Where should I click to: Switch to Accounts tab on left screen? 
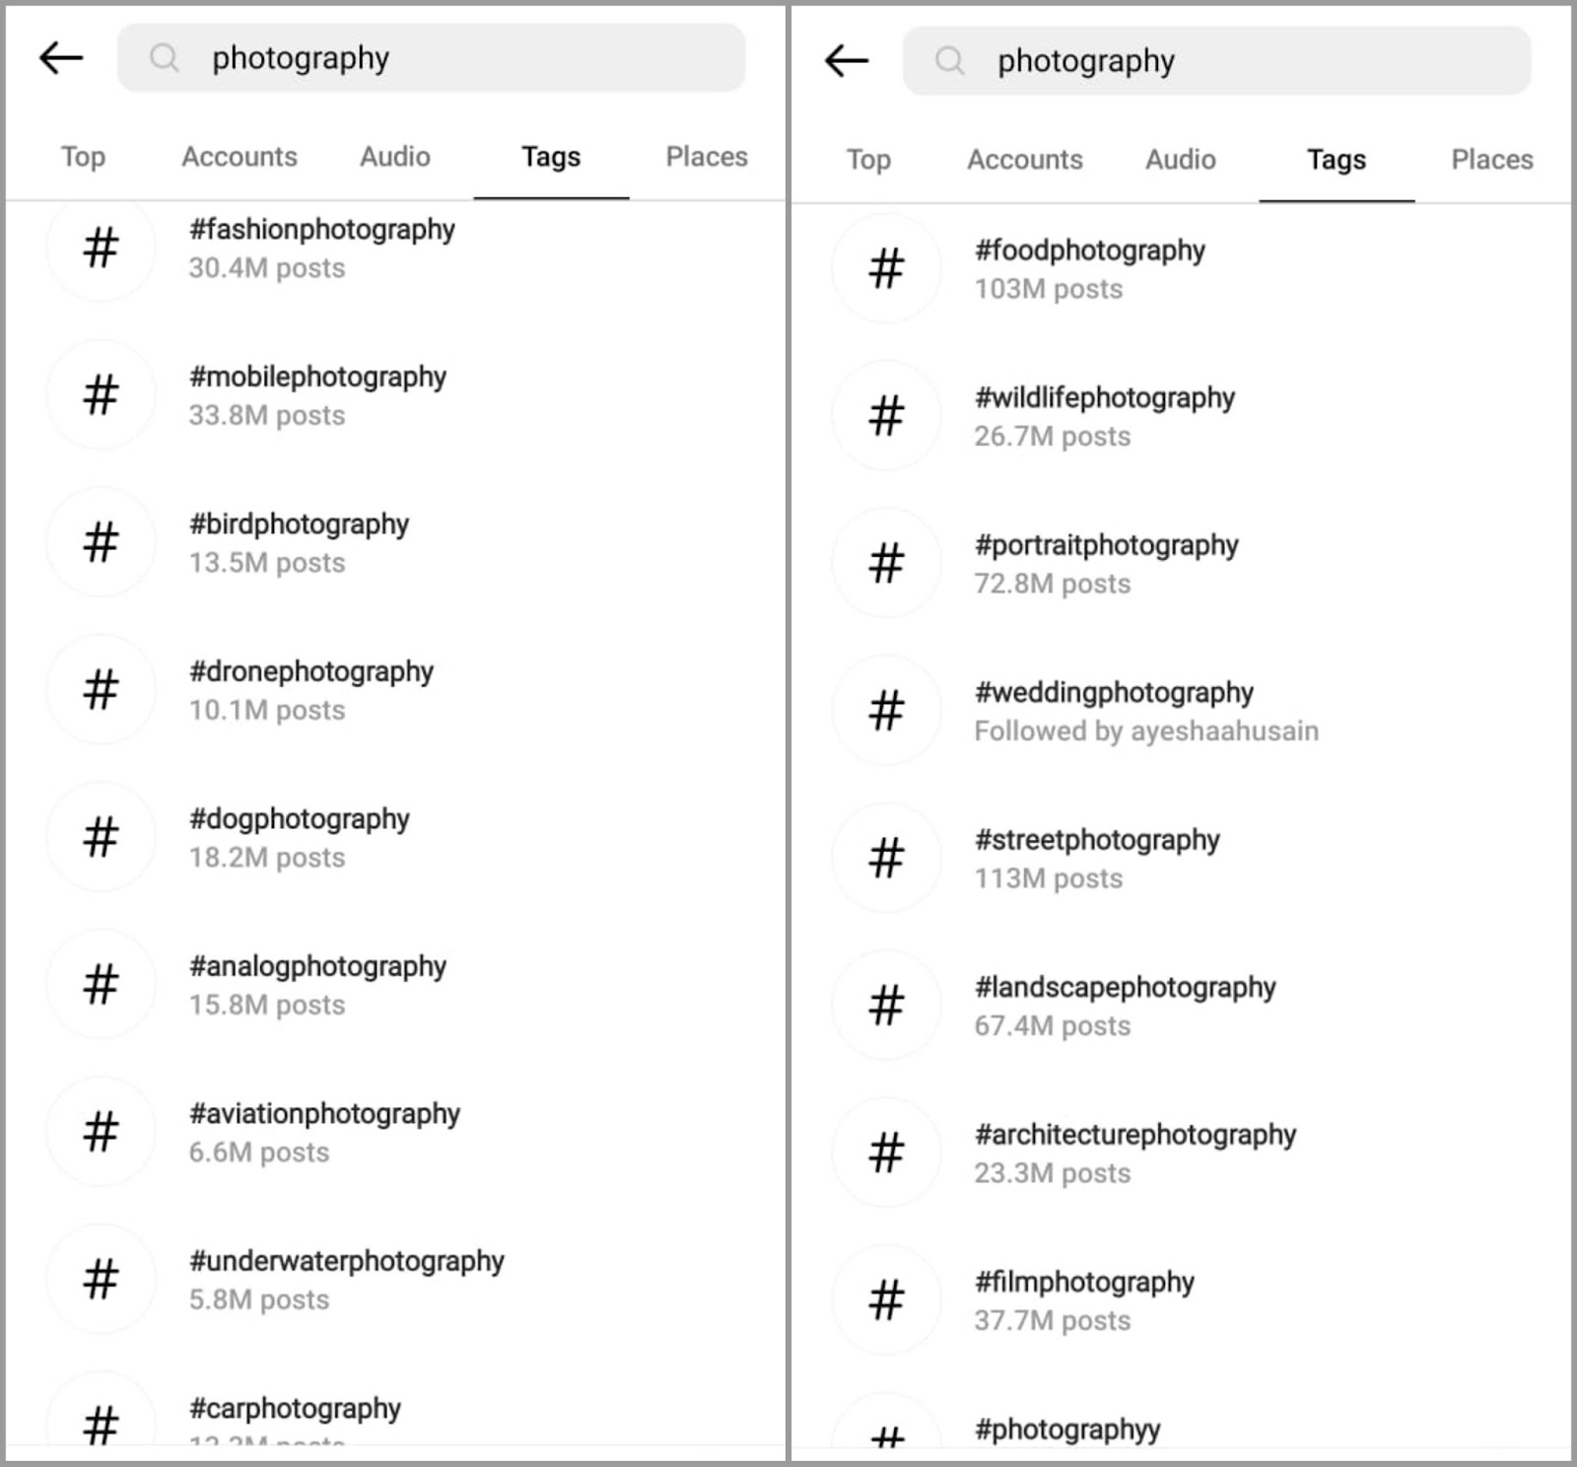click(x=240, y=157)
